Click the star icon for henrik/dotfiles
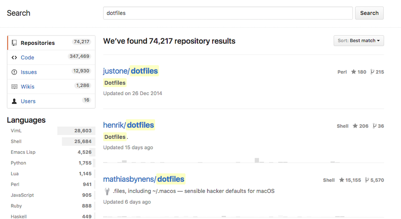The width and height of the screenshot is (401, 219). coord(355,126)
